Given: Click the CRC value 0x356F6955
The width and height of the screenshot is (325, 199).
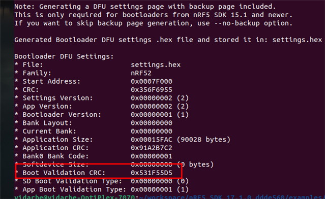Looking at the screenshot, I should (152, 89).
